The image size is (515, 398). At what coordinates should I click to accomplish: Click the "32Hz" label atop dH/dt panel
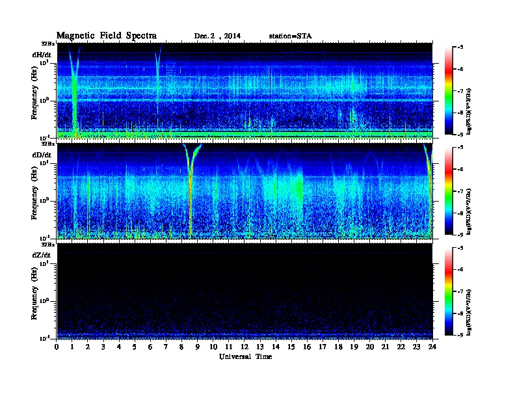(x=48, y=44)
